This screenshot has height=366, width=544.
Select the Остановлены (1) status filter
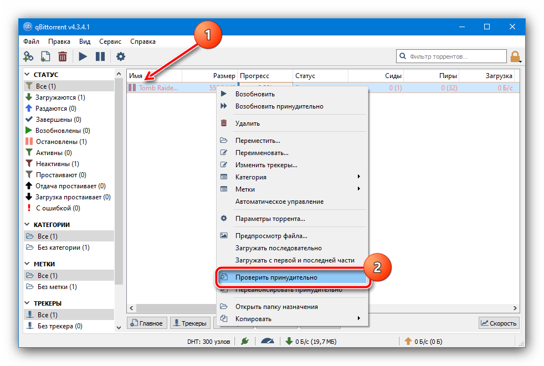[x=69, y=142]
